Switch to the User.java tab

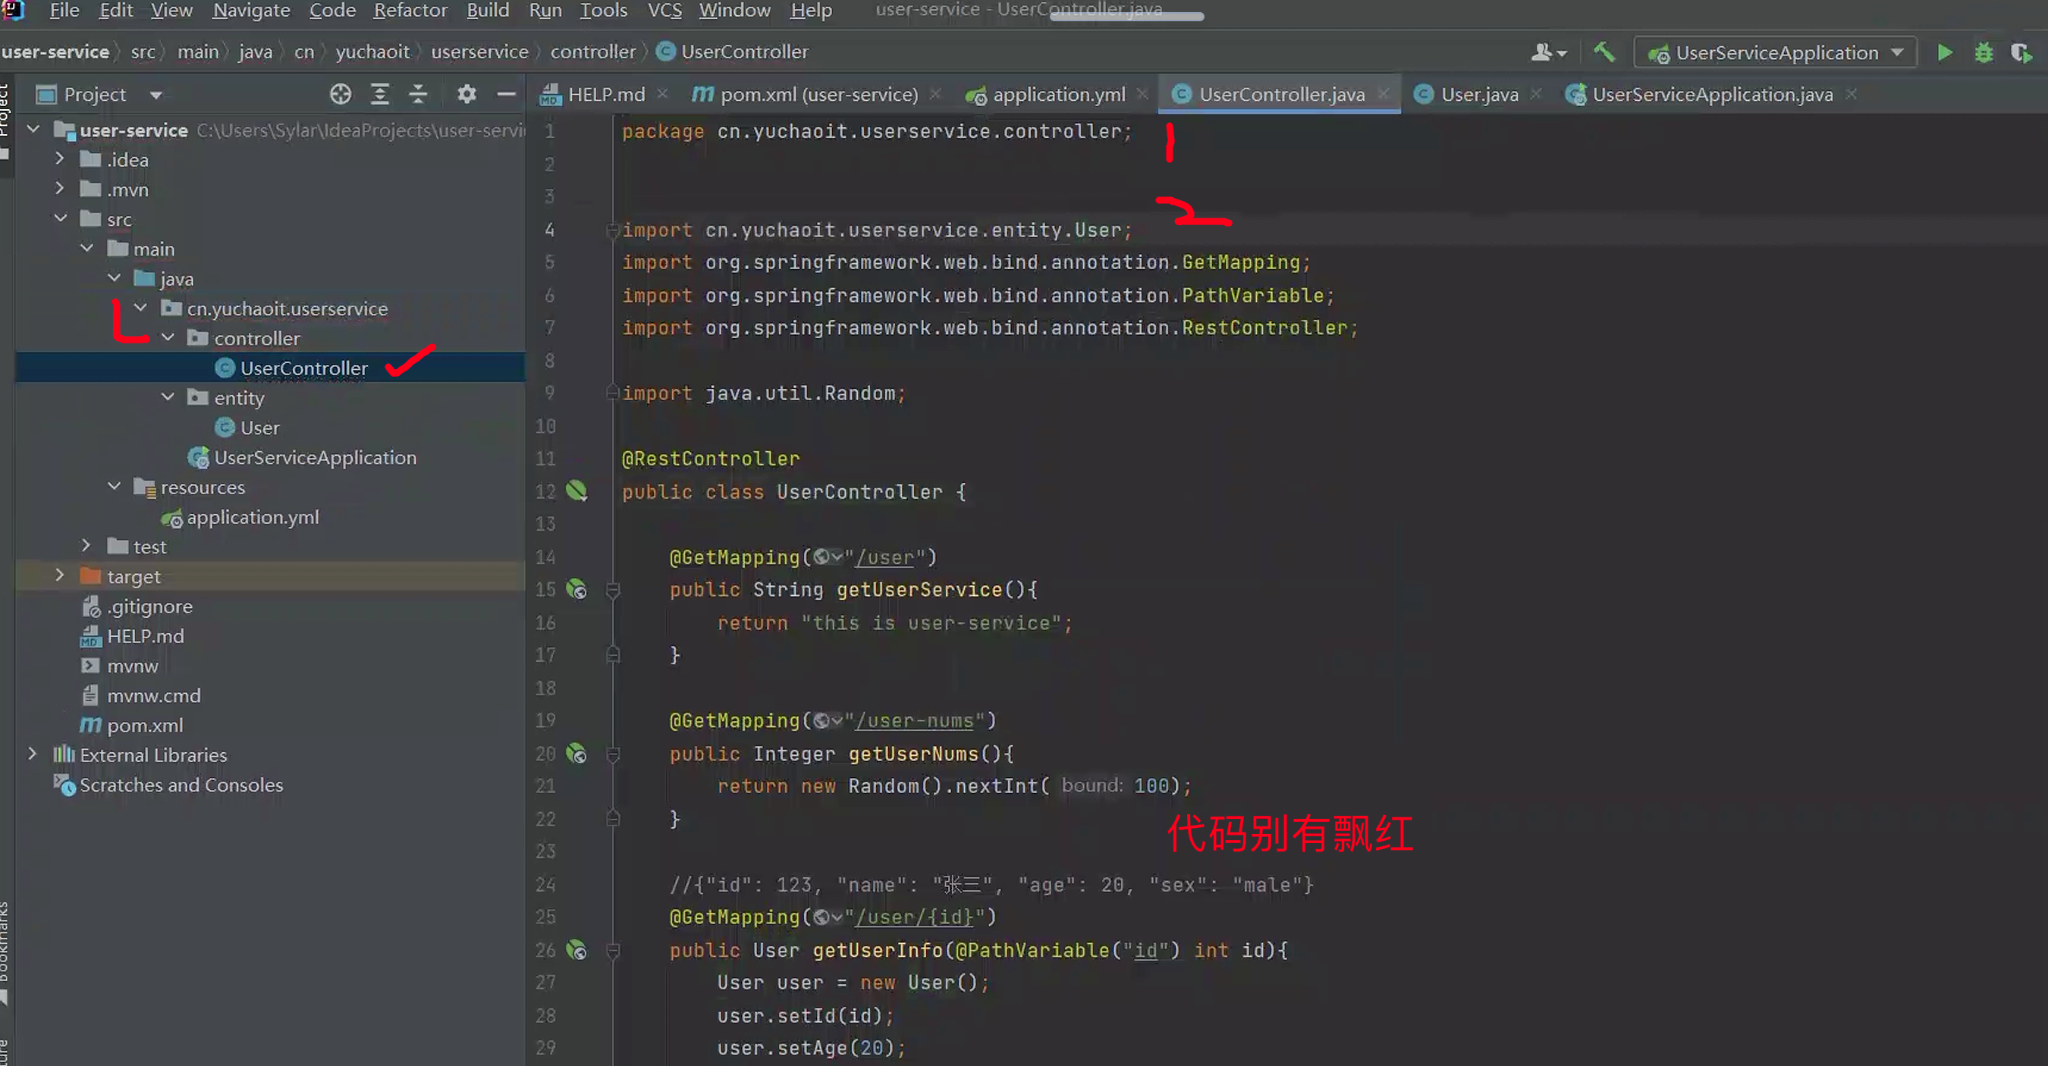[1478, 95]
